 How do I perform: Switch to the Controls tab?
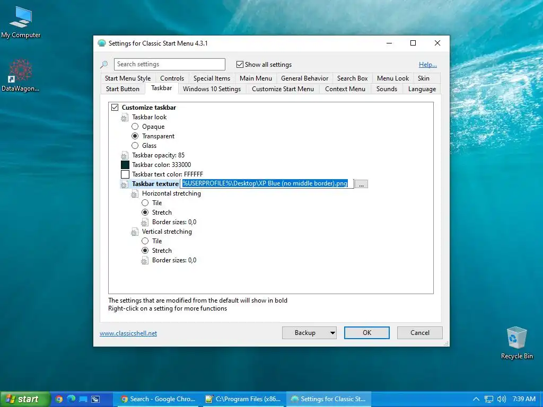pyautogui.click(x=172, y=78)
